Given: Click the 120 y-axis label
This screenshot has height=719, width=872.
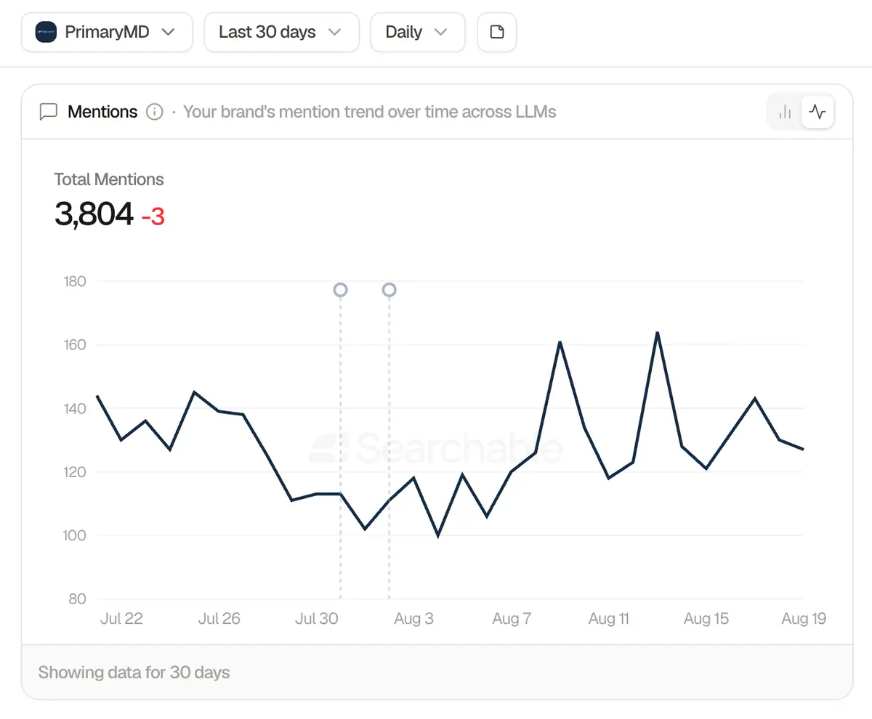Looking at the screenshot, I should 75,472.
